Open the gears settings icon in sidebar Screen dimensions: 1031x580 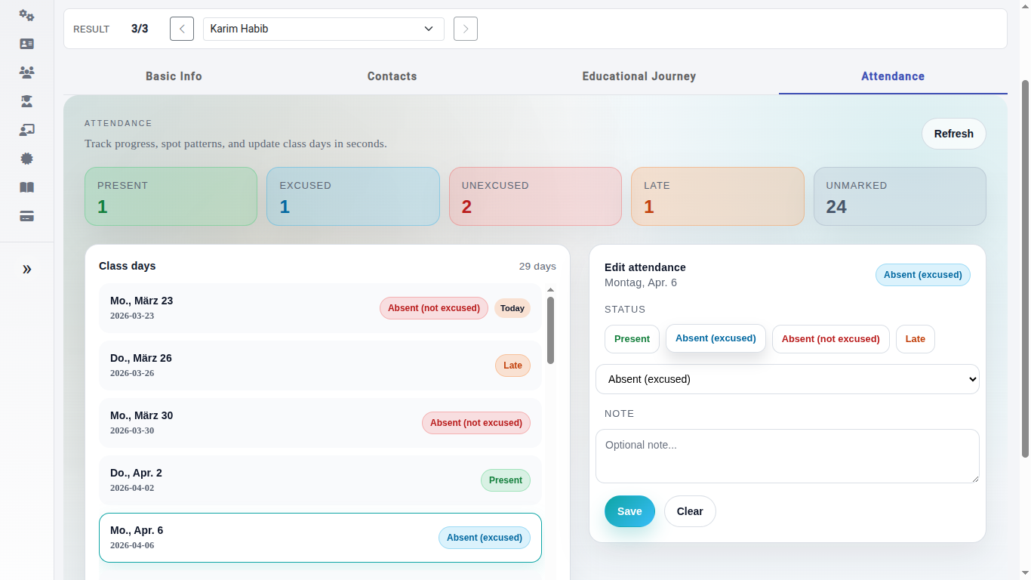coord(26,15)
